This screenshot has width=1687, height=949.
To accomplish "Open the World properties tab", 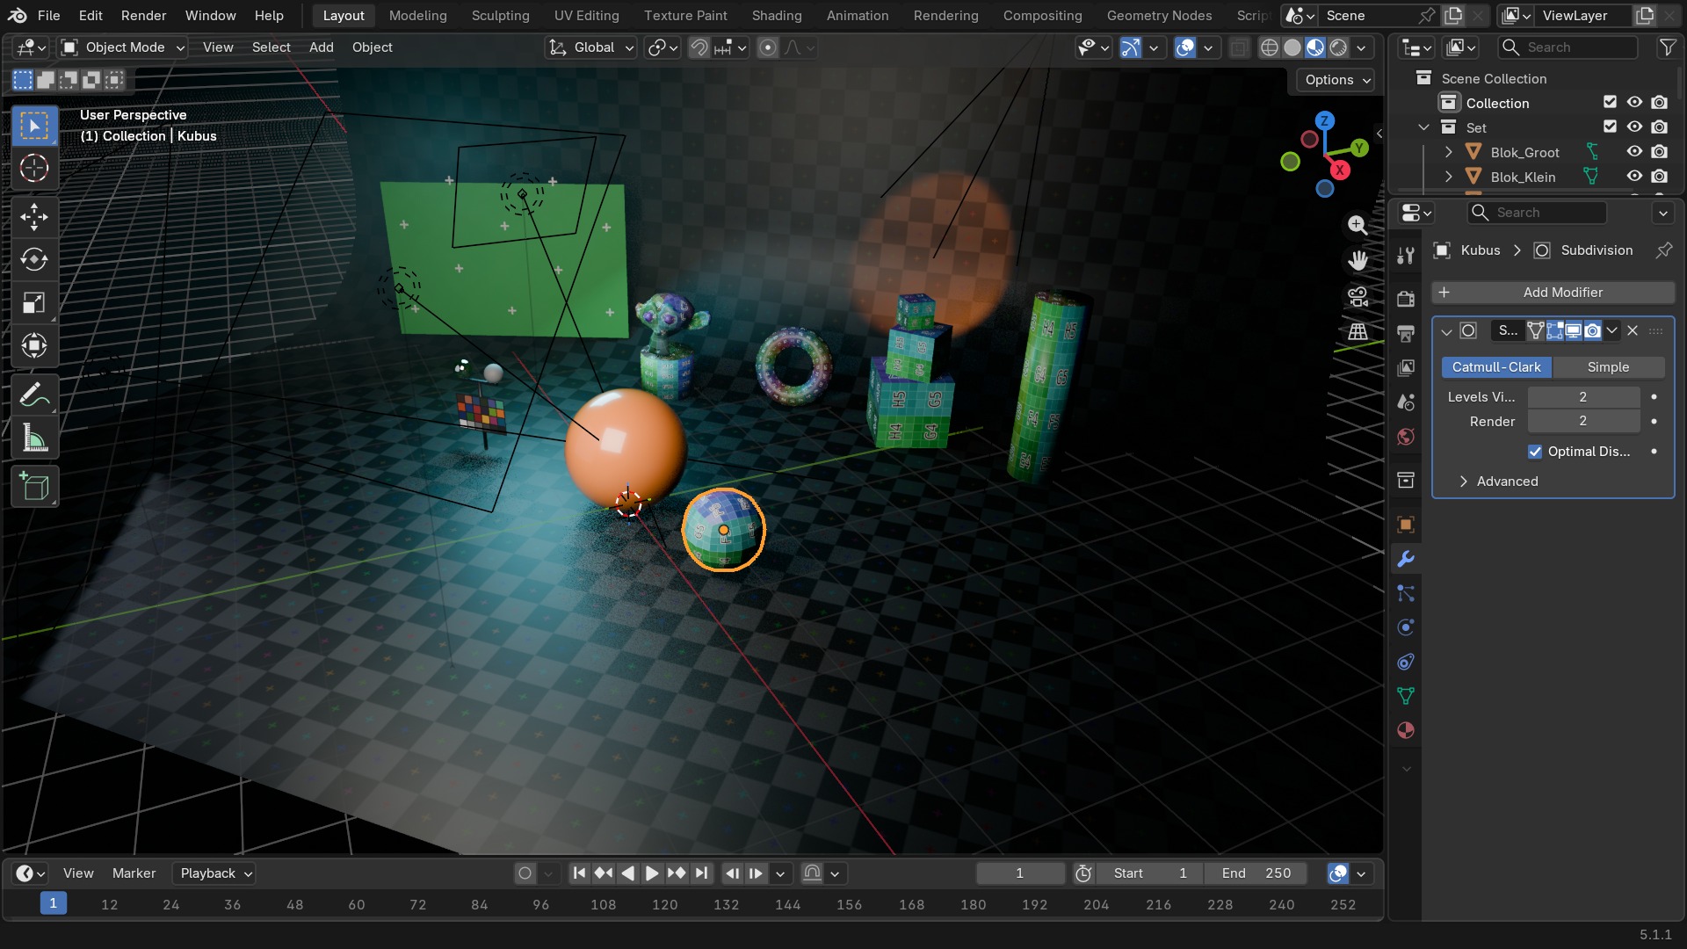I will [x=1406, y=437].
